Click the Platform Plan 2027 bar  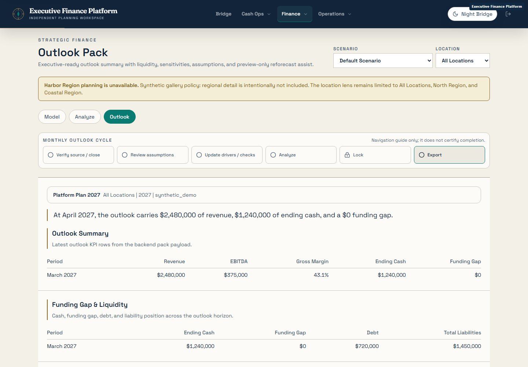(264, 195)
